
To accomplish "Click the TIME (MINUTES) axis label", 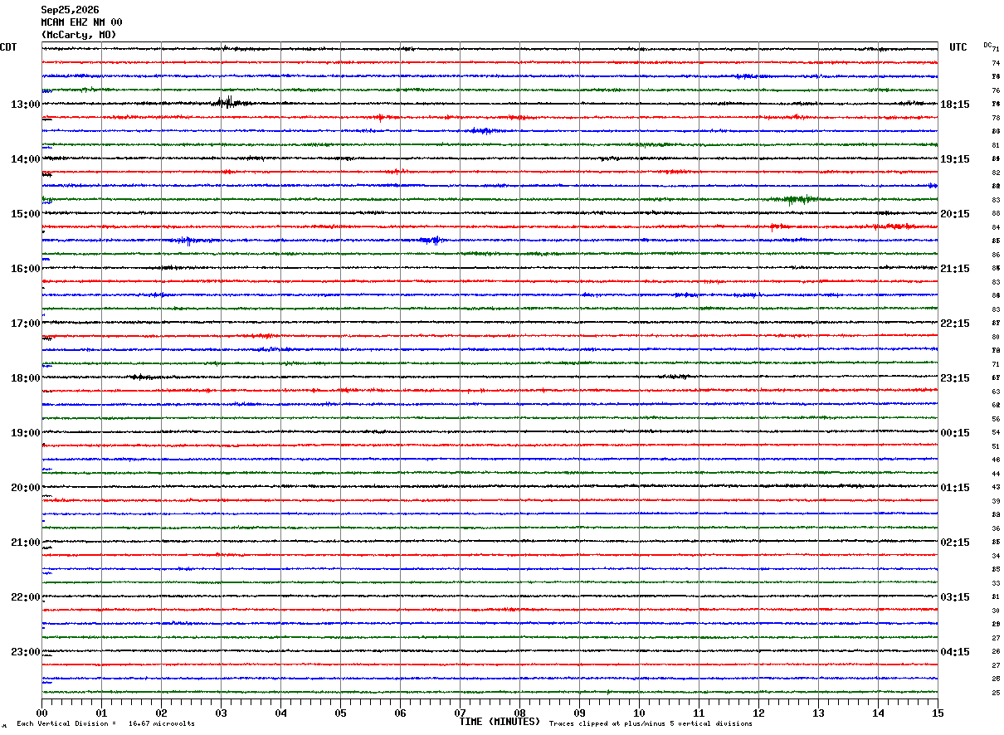I will (x=500, y=722).
